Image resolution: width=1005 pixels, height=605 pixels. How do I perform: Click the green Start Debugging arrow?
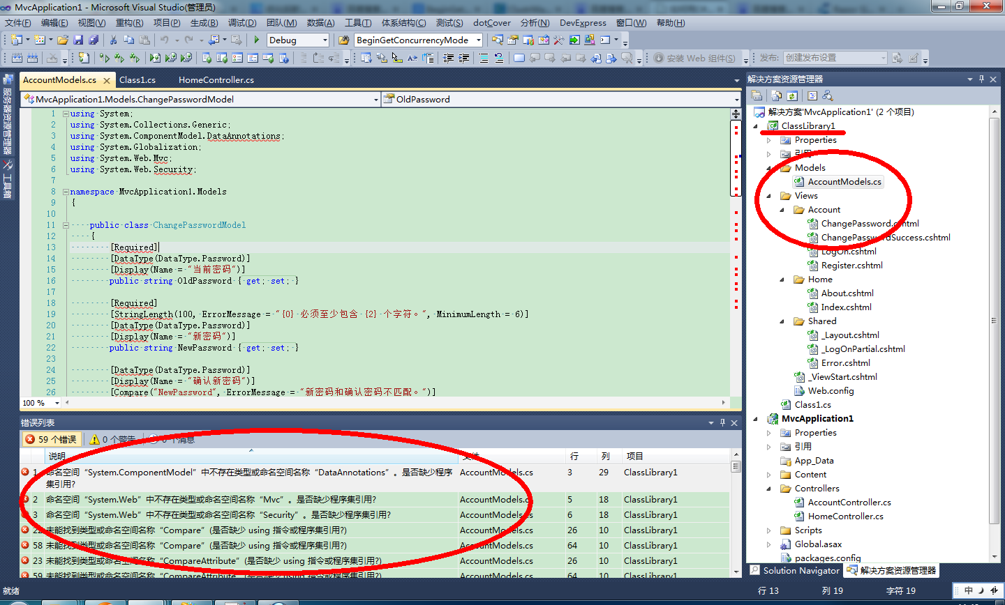tap(257, 40)
